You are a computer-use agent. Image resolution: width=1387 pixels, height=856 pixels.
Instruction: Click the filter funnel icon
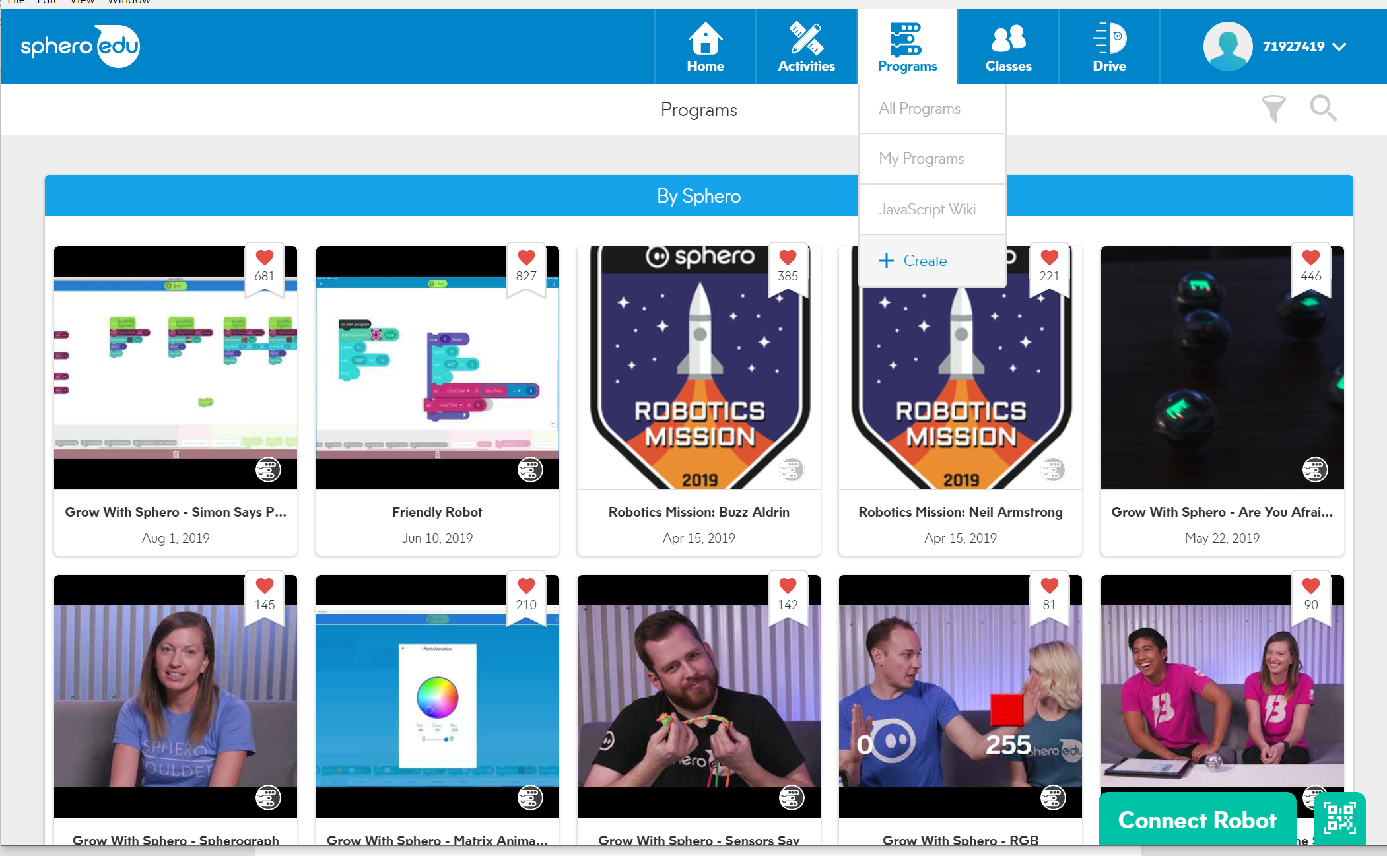[1273, 109]
